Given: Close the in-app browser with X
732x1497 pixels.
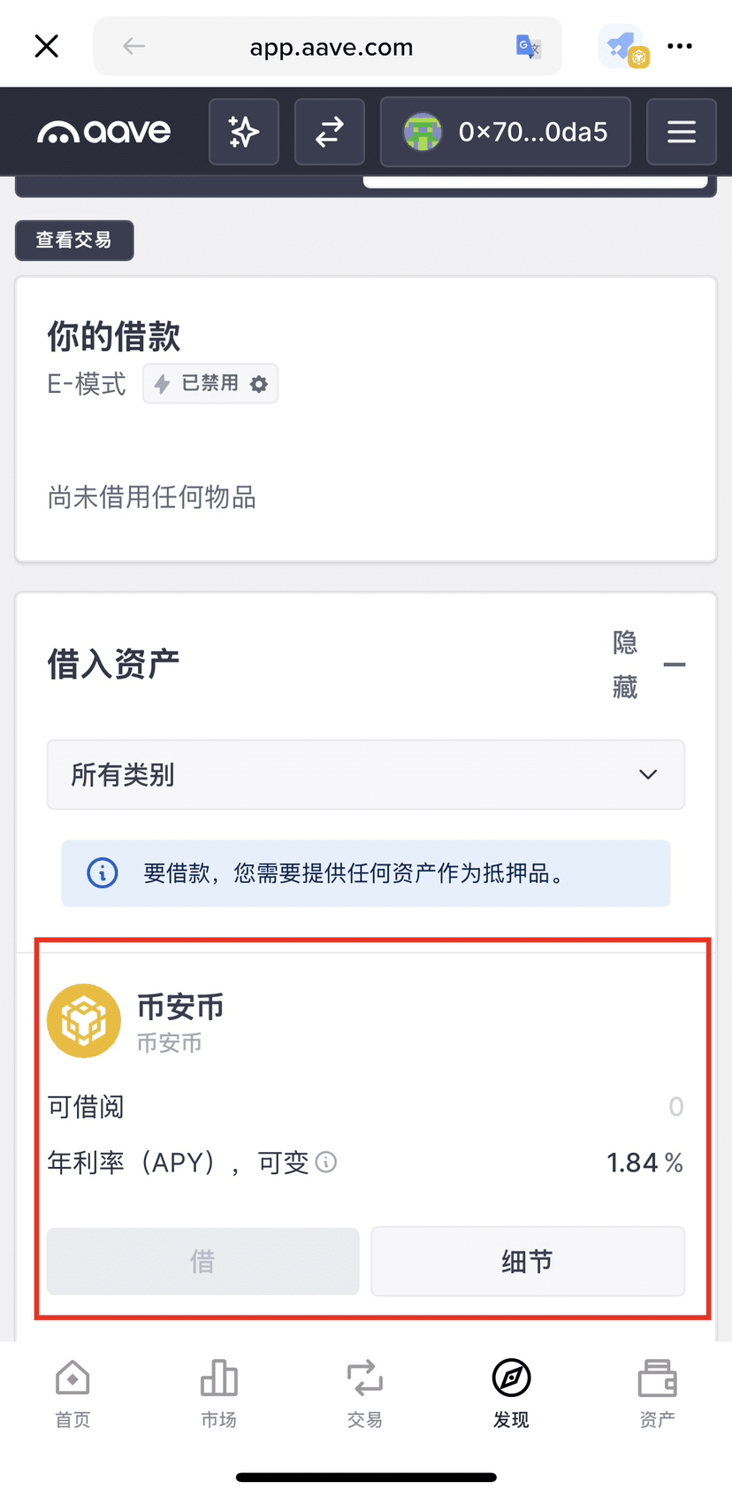Looking at the screenshot, I should [x=47, y=46].
